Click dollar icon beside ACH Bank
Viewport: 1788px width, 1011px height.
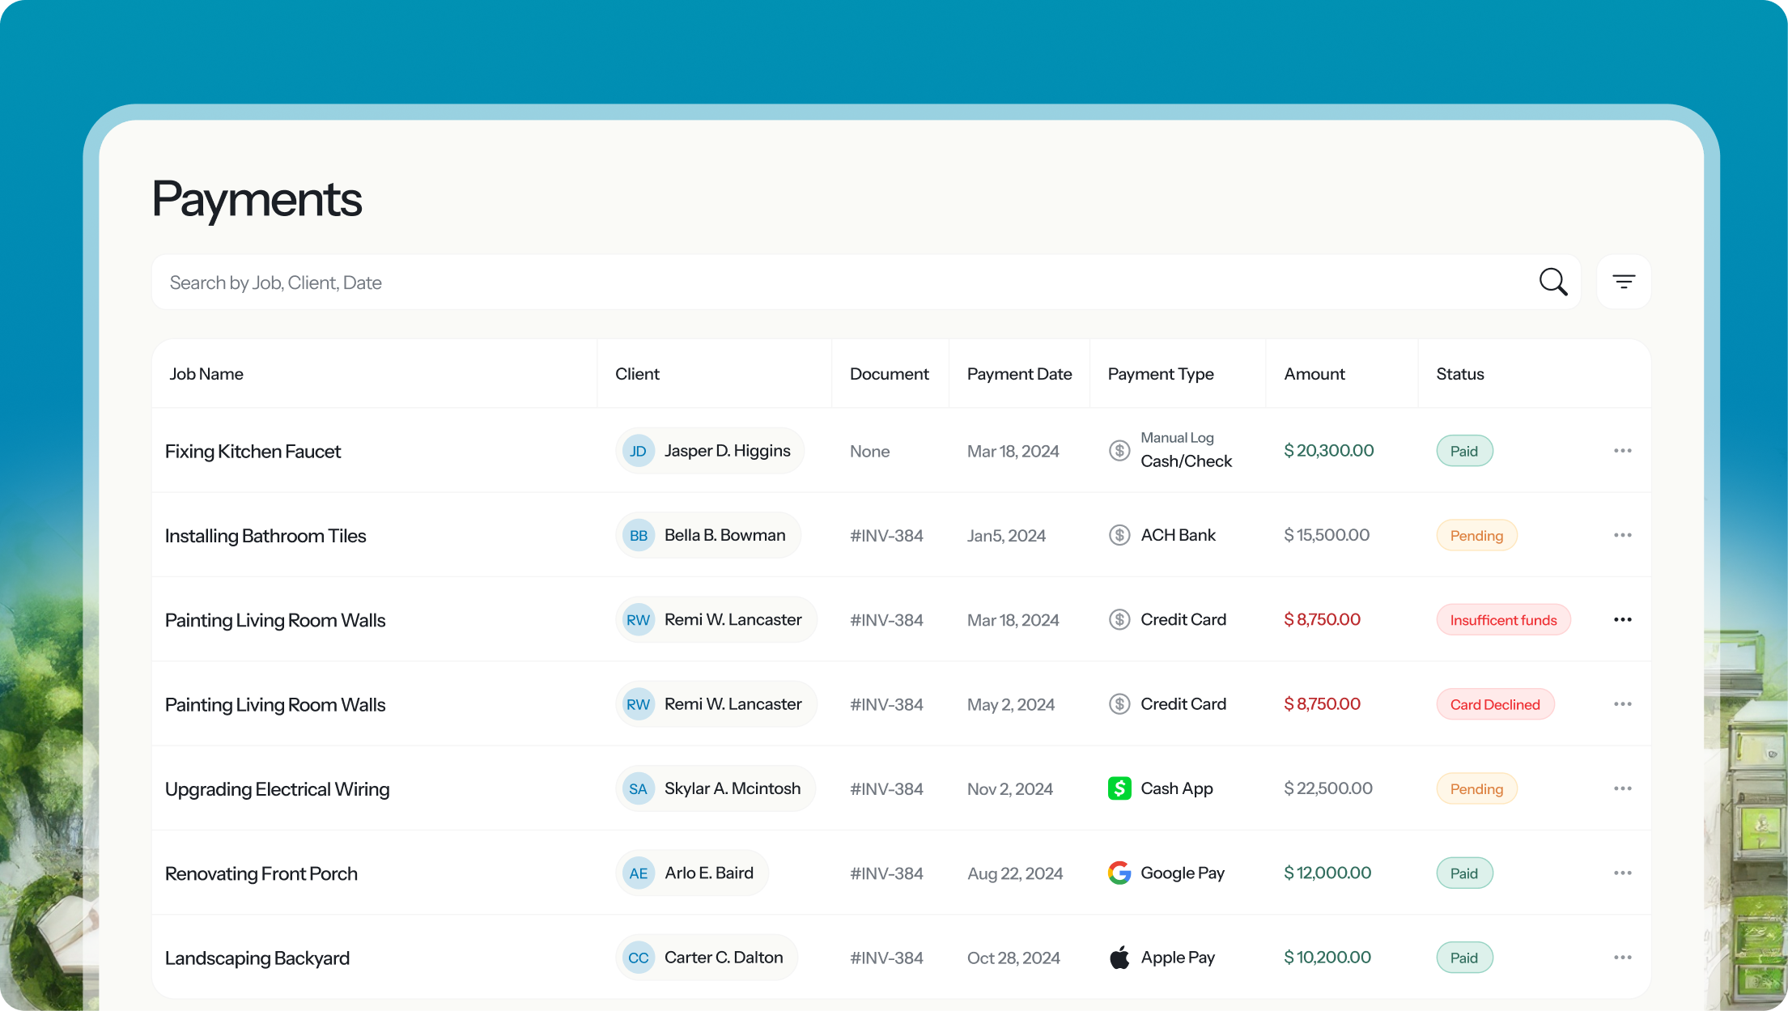point(1119,535)
